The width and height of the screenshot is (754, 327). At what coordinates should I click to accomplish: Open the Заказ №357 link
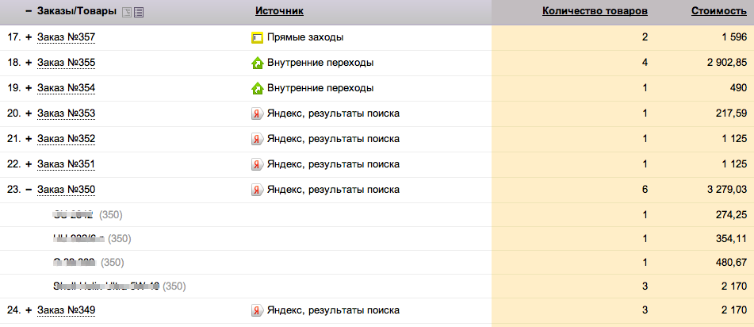pyautogui.click(x=67, y=37)
